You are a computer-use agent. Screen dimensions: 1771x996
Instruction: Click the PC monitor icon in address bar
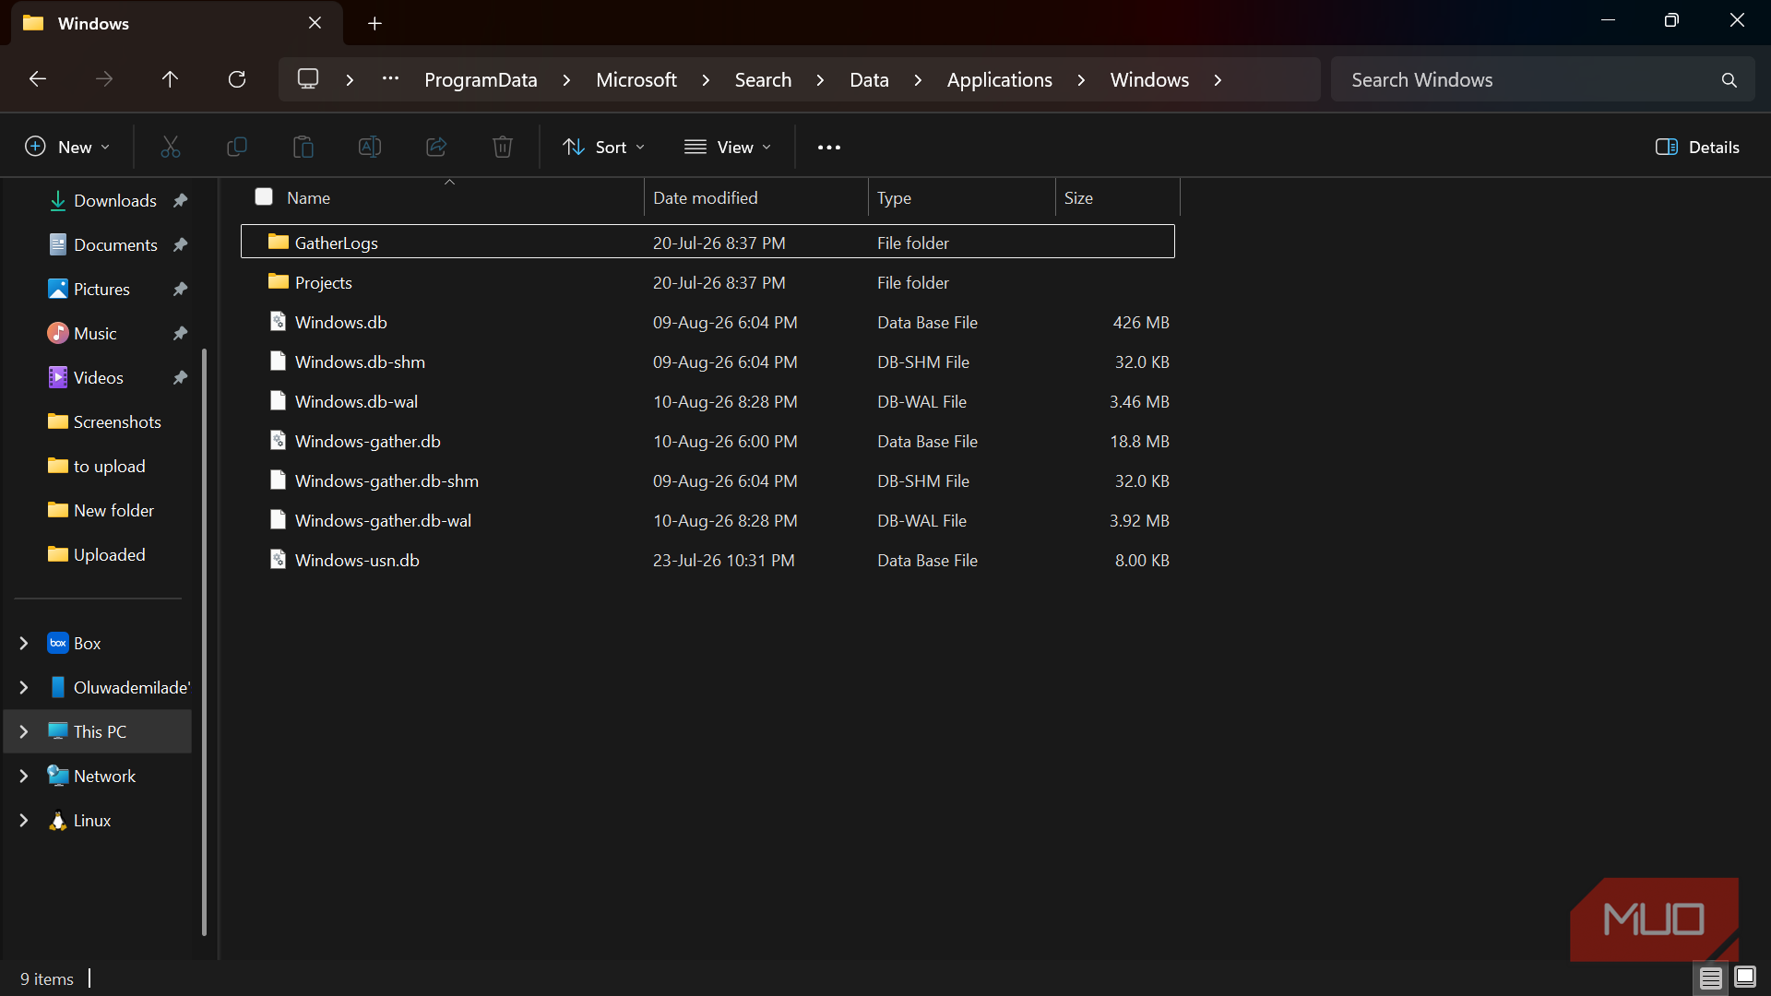point(308,79)
